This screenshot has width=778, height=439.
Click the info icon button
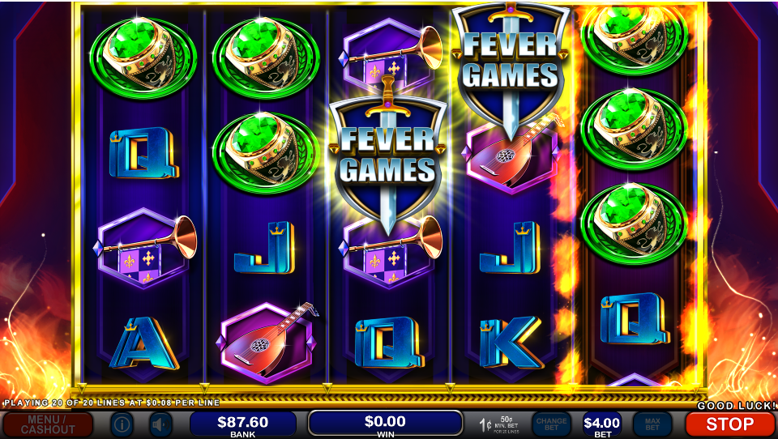122,425
